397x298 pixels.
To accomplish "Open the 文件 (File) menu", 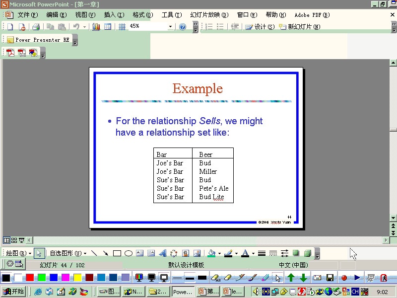I will pos(28,15).
